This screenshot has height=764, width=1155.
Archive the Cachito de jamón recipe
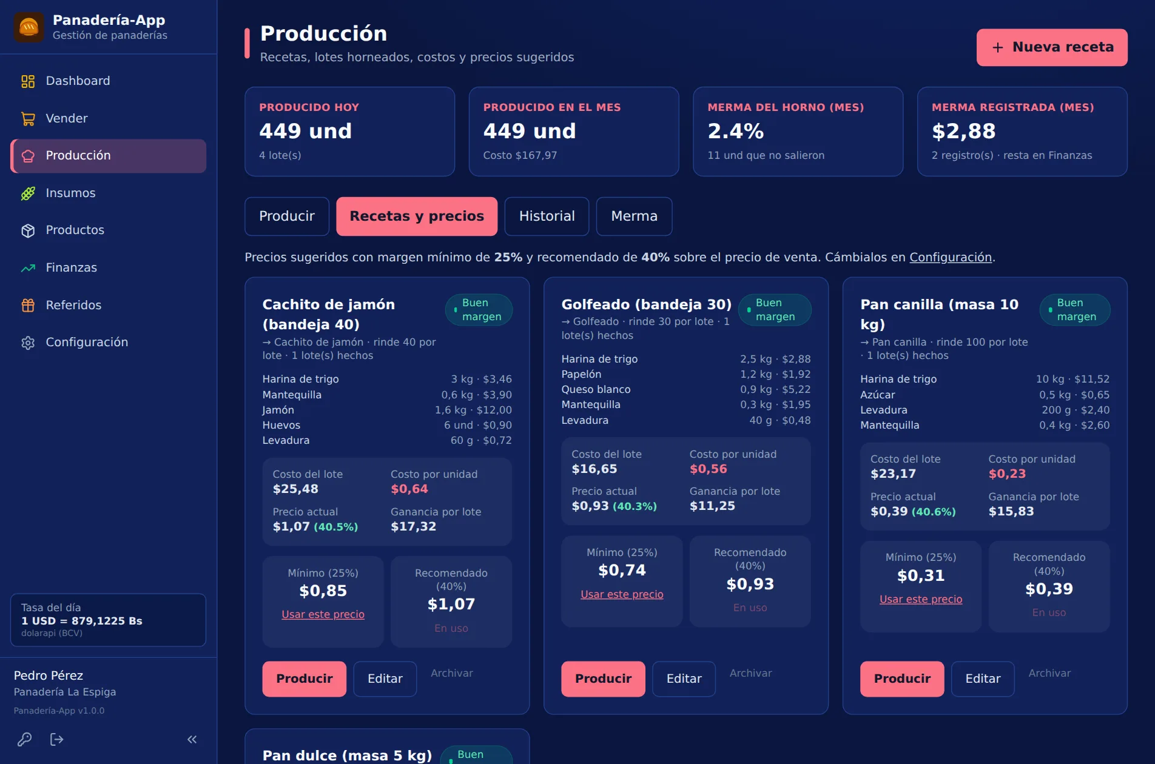(452, 673)
